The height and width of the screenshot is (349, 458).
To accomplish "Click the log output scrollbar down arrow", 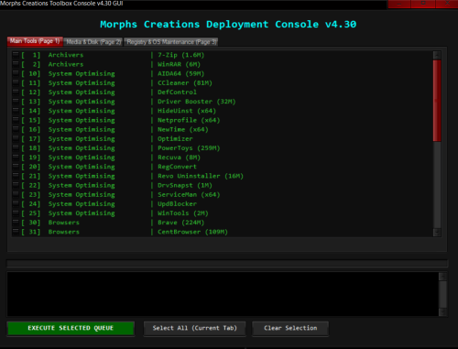I will pyautogui.click(x=442, y=312).
